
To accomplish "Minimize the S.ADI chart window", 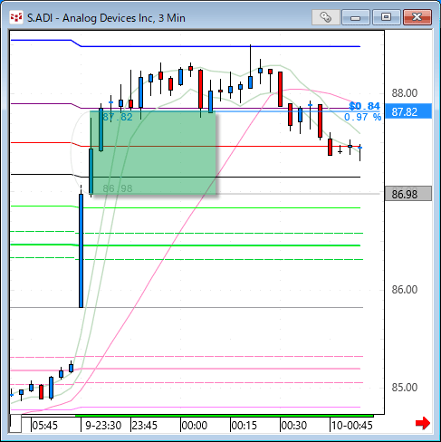I will [356, 17].
